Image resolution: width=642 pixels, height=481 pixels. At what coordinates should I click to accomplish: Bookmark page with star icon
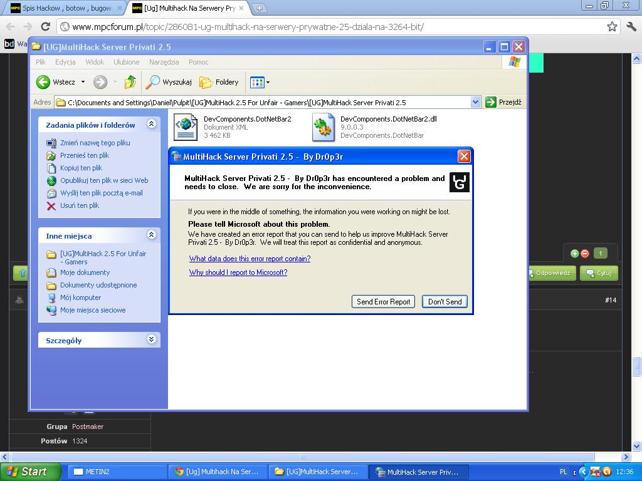point(612,26)
